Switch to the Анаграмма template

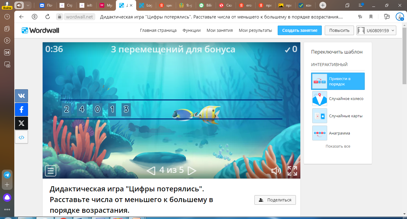[338, 133]
